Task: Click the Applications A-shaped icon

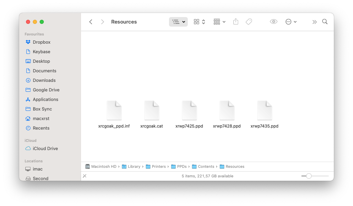Action: [x=28, y=99]
